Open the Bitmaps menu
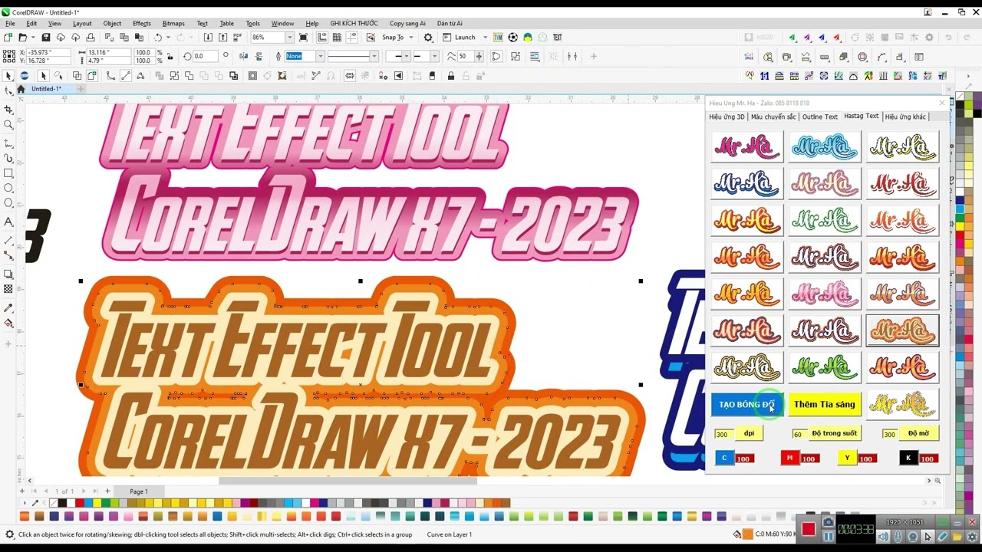The width and height of the screenshot is (982, 552). [173, 23]
